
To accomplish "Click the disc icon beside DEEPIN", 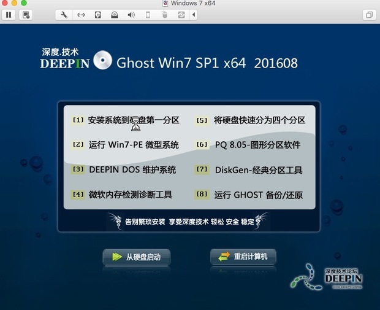I will click(103, 60).
